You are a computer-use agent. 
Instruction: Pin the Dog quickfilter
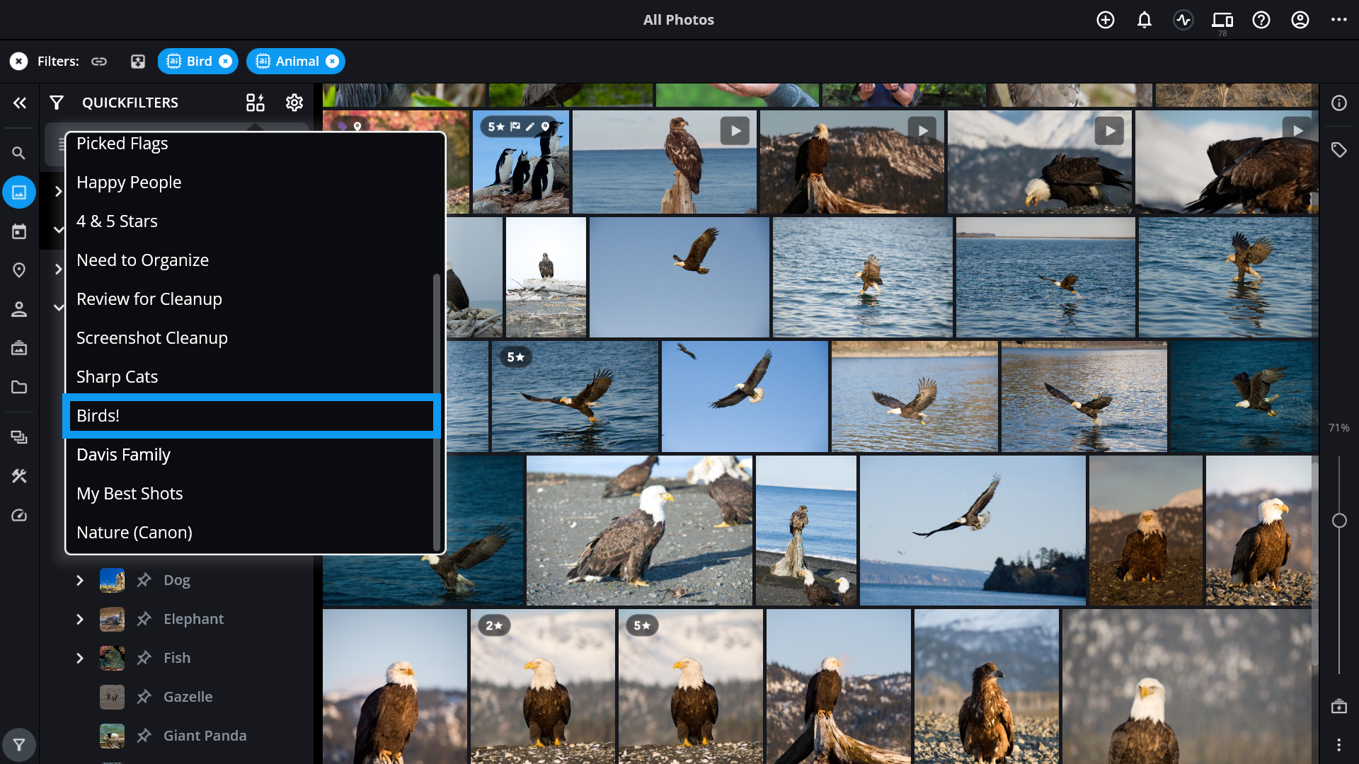click(144, 580)
